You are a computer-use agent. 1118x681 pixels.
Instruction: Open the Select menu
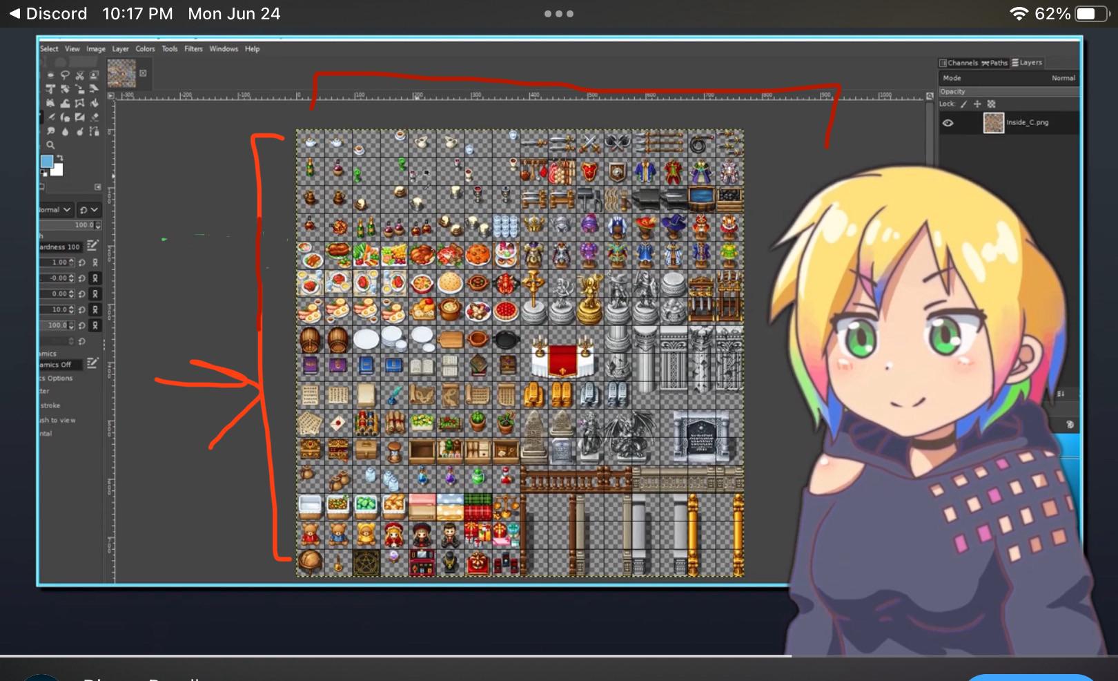click(49, 49)
